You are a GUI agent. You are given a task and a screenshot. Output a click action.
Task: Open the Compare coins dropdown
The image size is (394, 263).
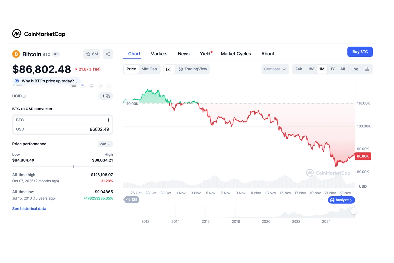click(x=275, y=69)
